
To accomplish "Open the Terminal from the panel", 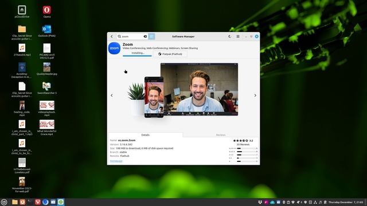I will point(30,202).
